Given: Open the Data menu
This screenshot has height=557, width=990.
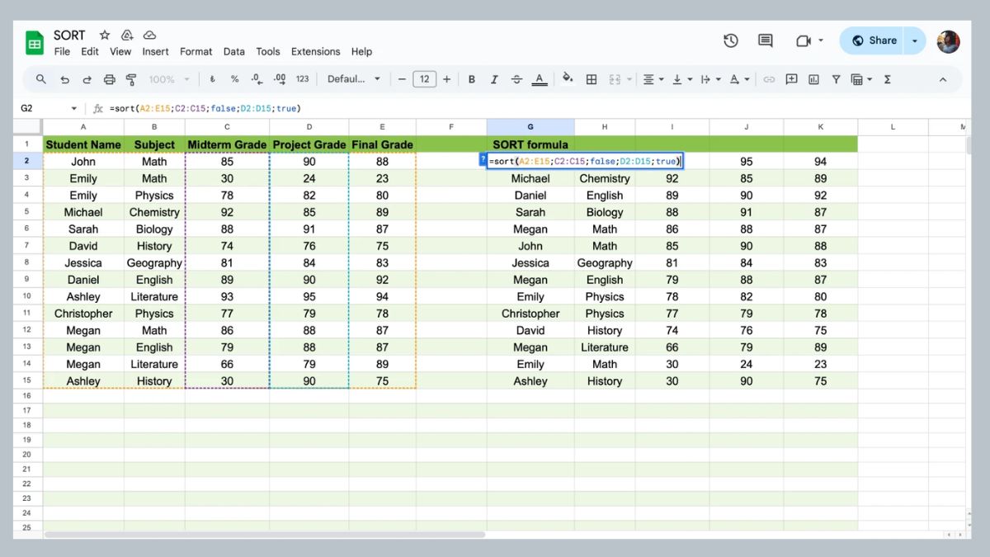Looking at the screenshot, I should click(233, 51).
